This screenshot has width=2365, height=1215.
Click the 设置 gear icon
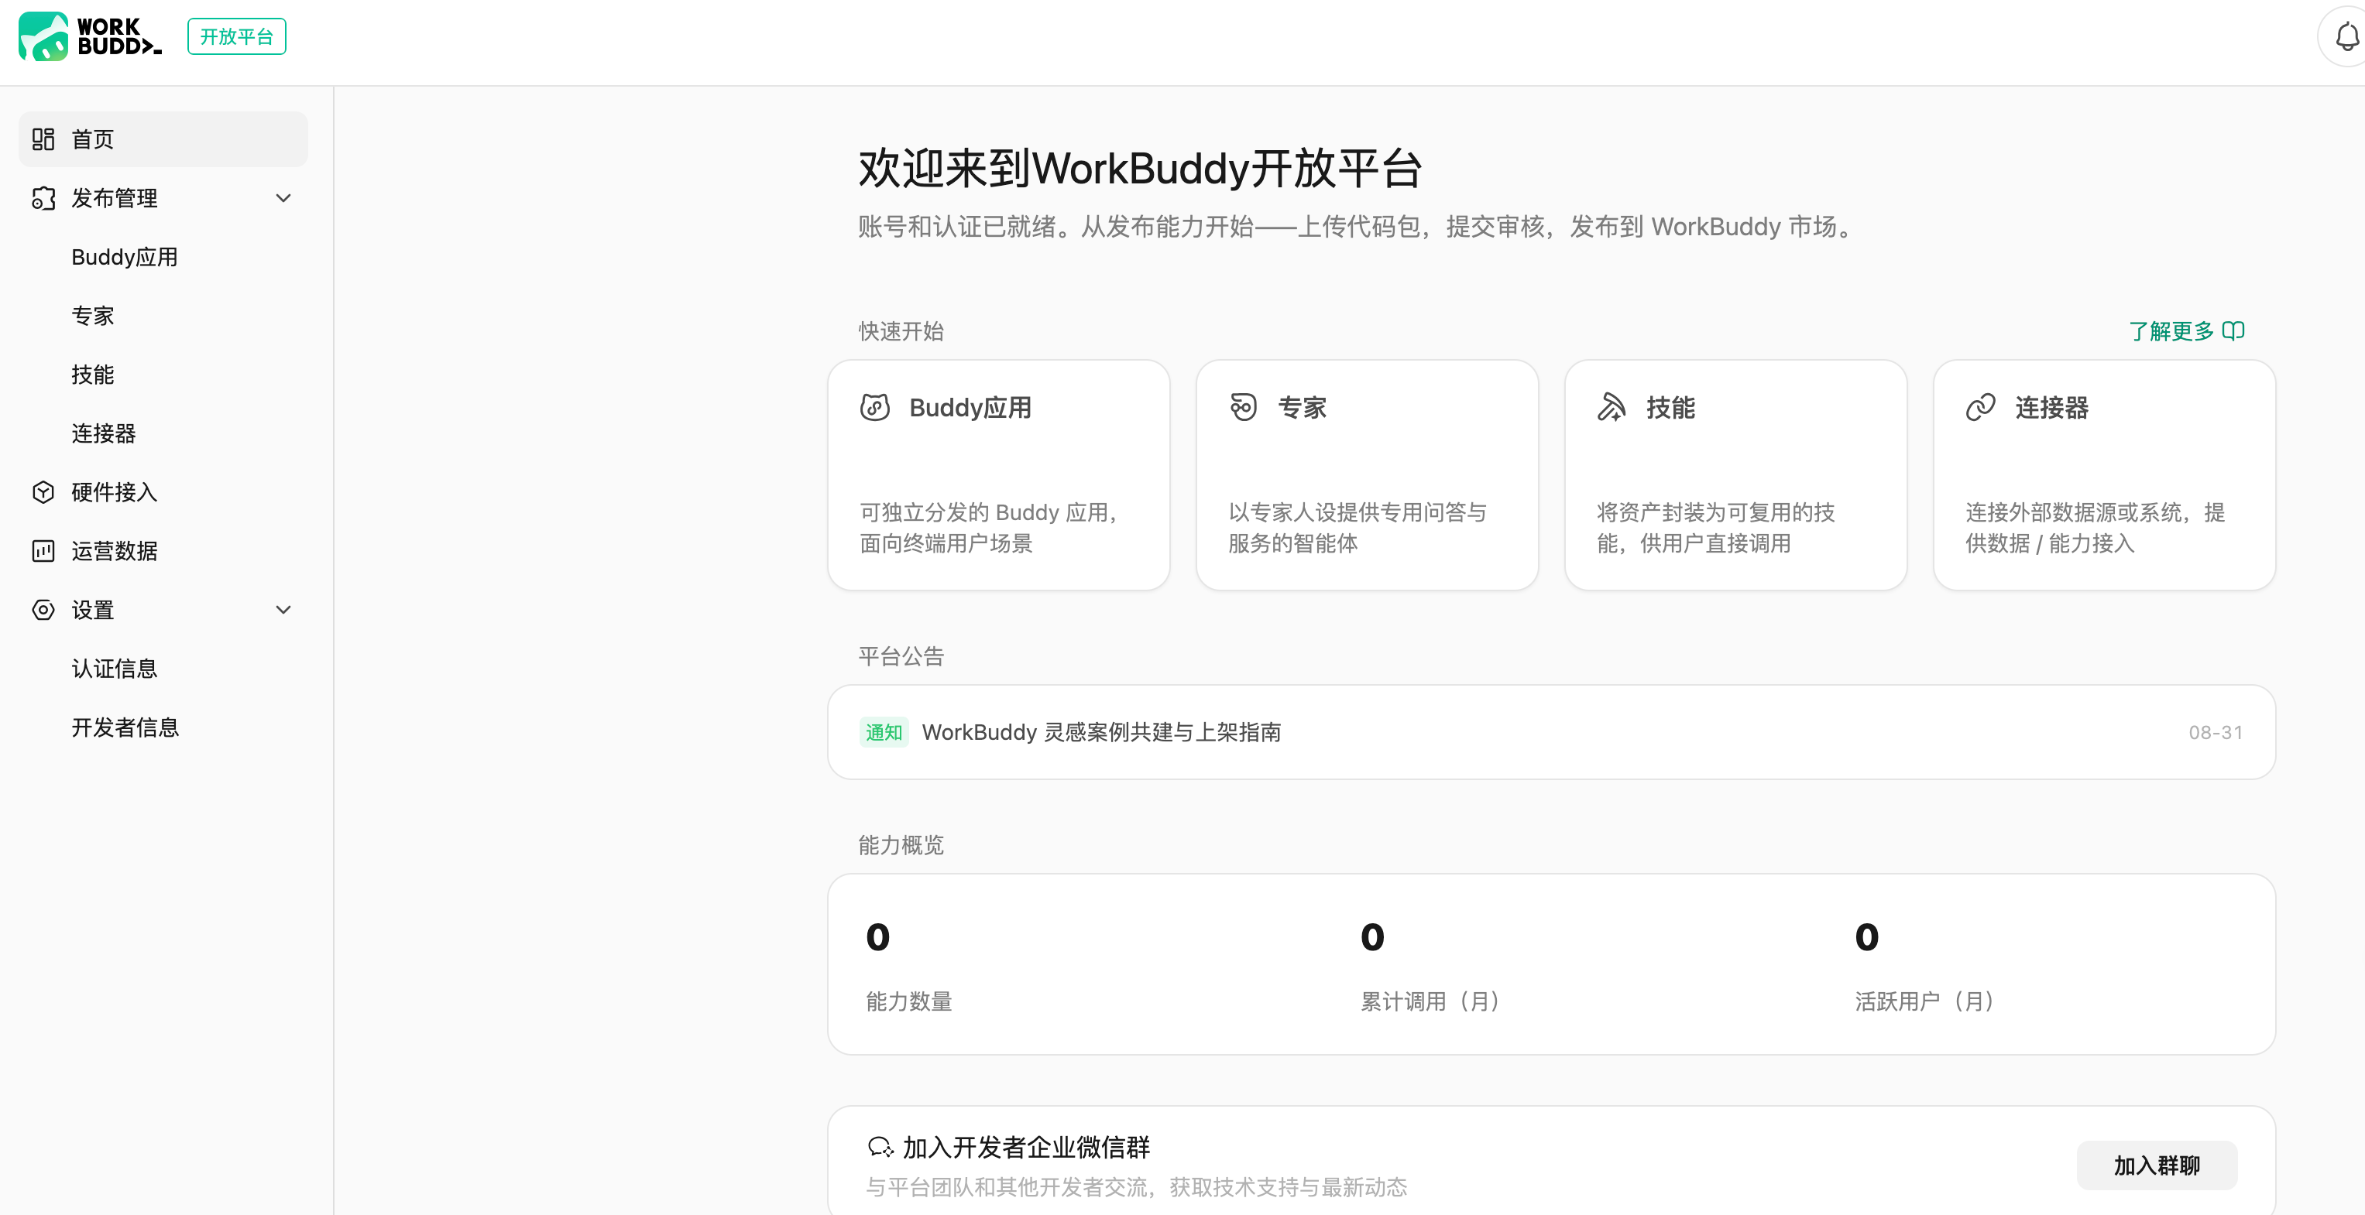point(43,609)
